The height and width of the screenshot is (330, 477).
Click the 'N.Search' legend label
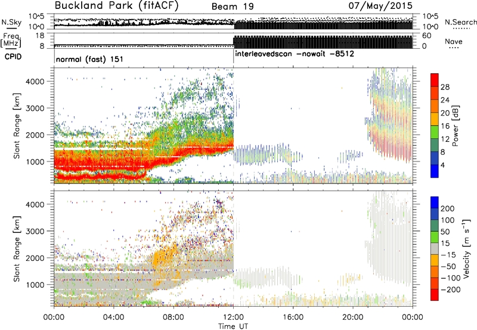(460, 22)
